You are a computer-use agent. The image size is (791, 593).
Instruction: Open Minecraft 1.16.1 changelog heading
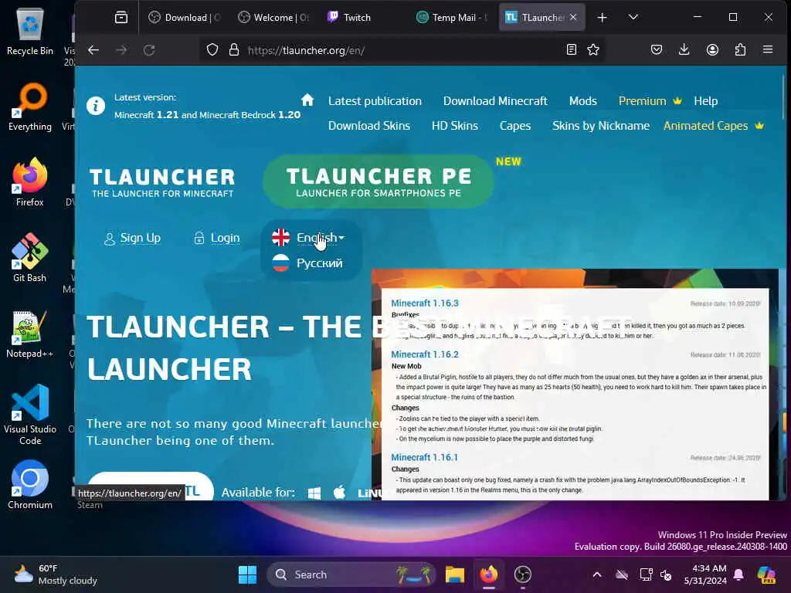[425, 457]
